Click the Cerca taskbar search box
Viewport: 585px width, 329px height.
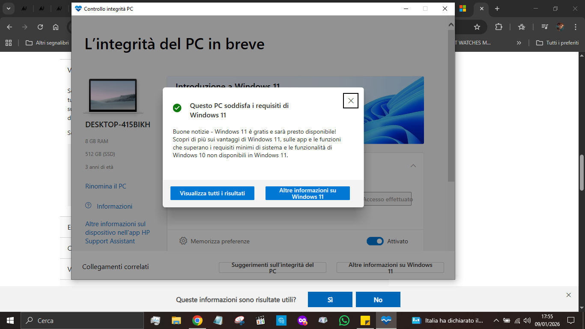(82, 320)
